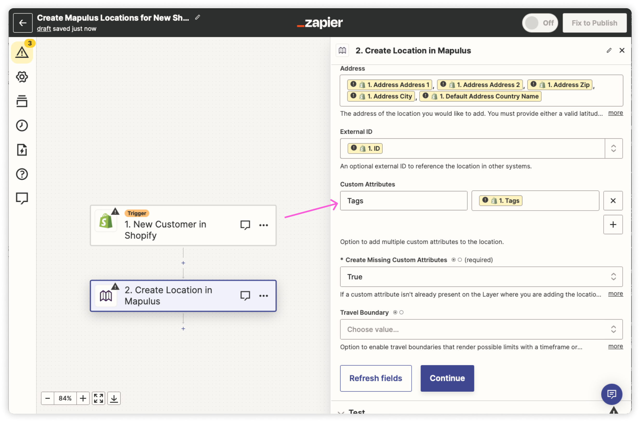Viewport: 640px width, 422px height.
Task: Select second radio next to Travel Boundary
Action: pyautogui.click(x=401, y=312)
